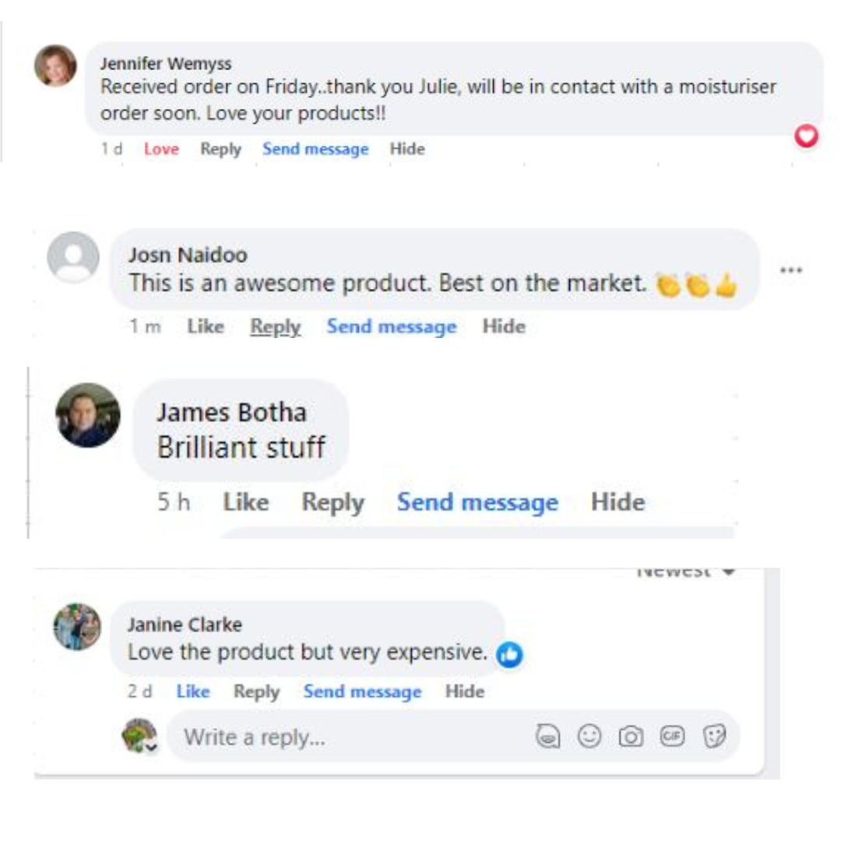Open three-dot options for Josn Naidoo's comment

tap(790, 270)
